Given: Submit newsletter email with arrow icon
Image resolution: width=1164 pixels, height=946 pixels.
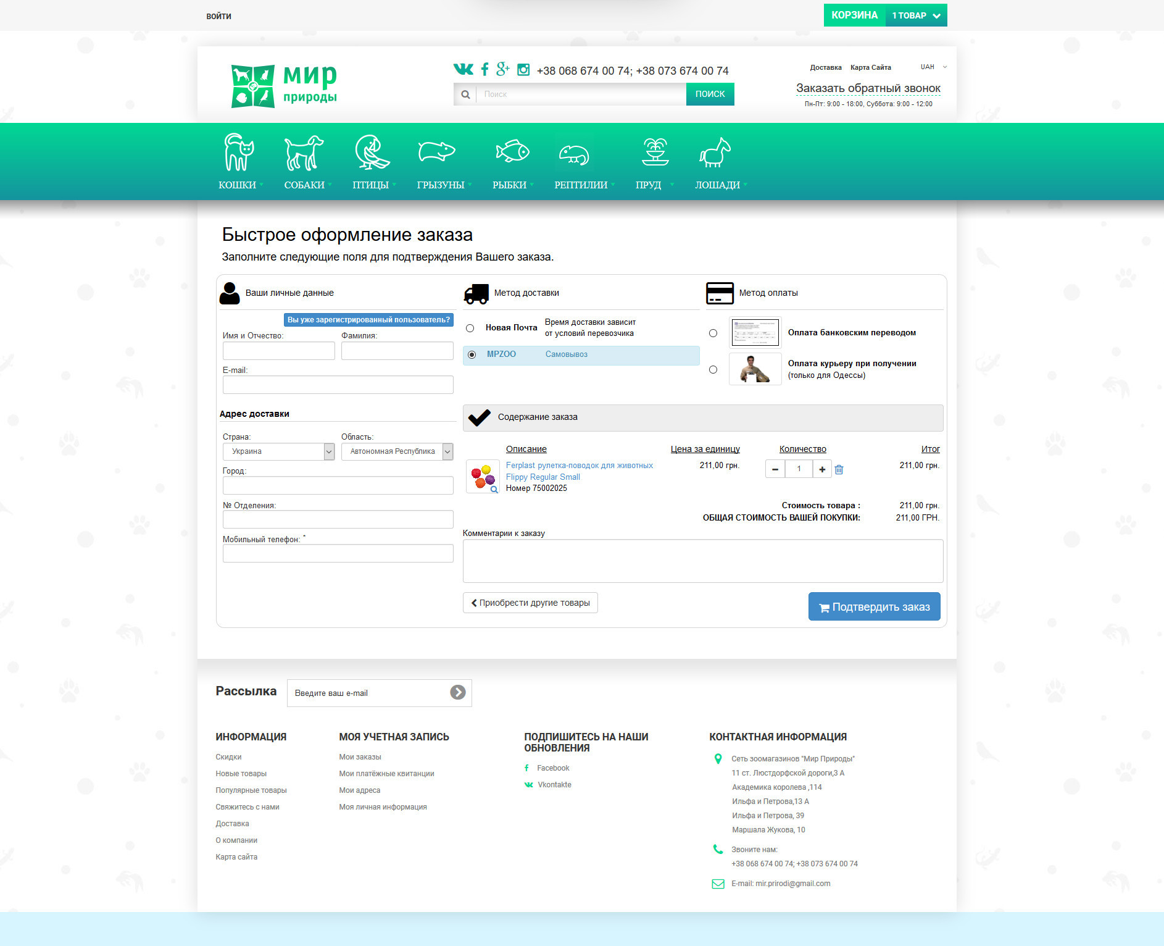Looking at the screenshot, I should (x=457, y=693).
